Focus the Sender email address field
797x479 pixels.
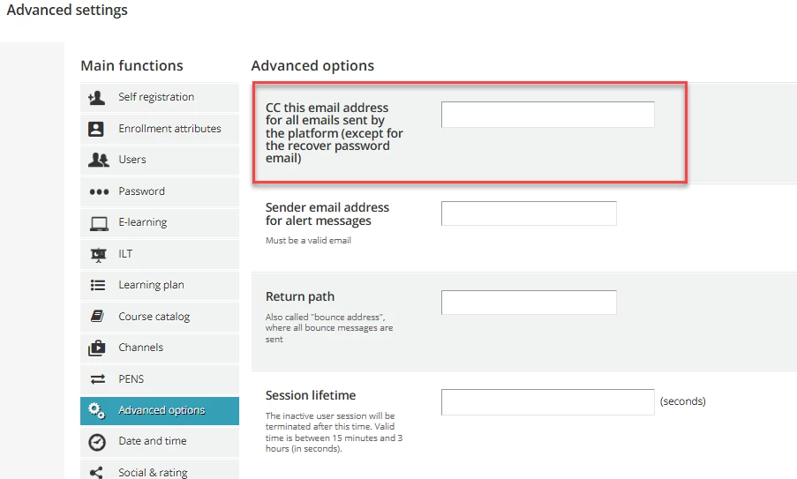pos(529,213)
